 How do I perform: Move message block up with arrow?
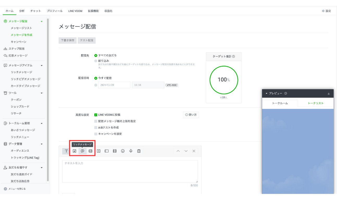(178, 151)
